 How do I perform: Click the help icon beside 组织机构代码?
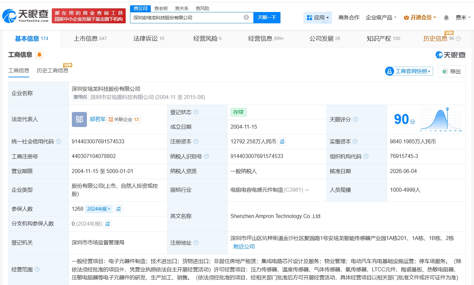[x=366, y=156]
